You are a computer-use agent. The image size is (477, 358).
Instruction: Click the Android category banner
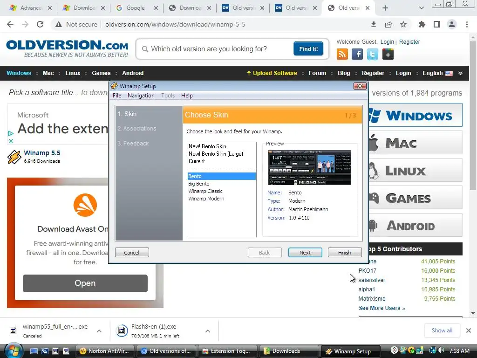tap(416, 225)
